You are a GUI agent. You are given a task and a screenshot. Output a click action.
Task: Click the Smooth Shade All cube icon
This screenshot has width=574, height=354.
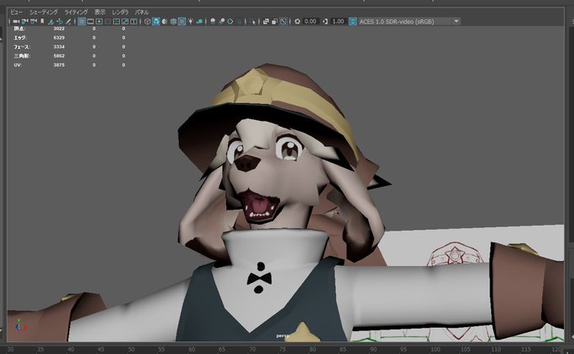pyautogui.click(x=156, y=22)
